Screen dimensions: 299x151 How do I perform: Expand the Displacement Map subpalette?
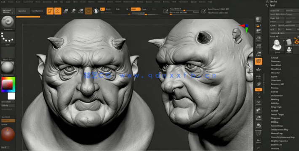click(280, 130)
